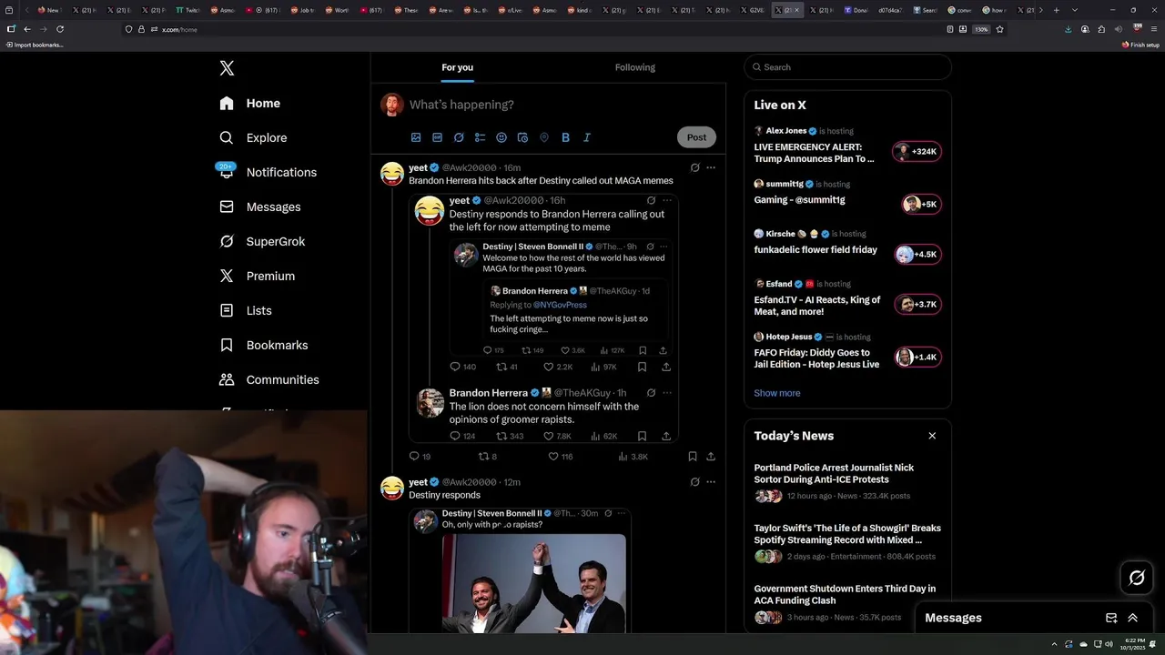The height and width of the screenshot is (655, 1165).
Task: Switch to the For you tab
Action: 458,67
